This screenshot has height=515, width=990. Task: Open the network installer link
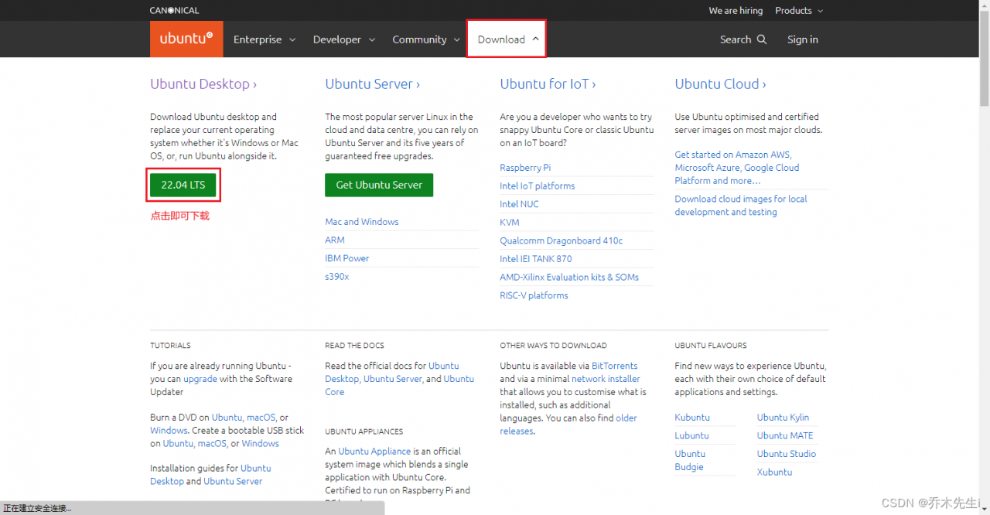[606, 379]
